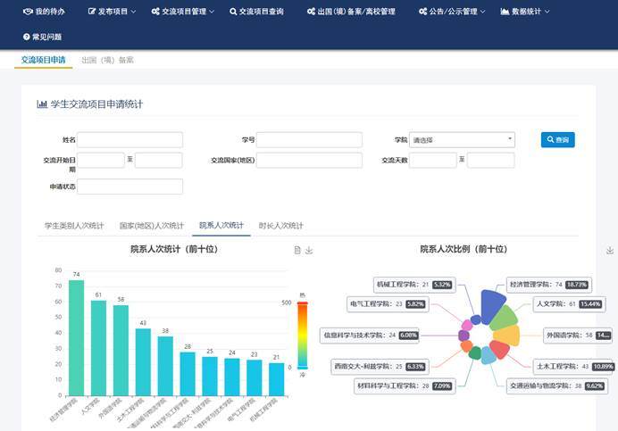618x431 pixels.
Task: Download the pie chart using save icon
Action: [610, 251]
